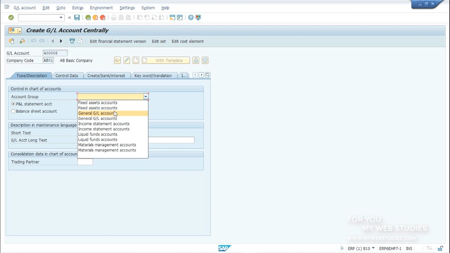
Task: Open the Goto menu
Action: [x=61, y=8]
